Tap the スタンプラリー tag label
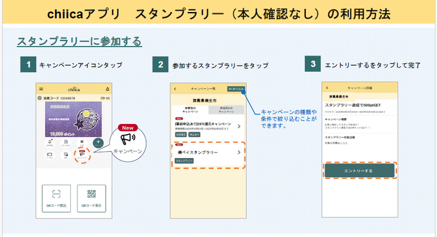The width and height of the screenshot is (437, 237). tap(184, 161)
